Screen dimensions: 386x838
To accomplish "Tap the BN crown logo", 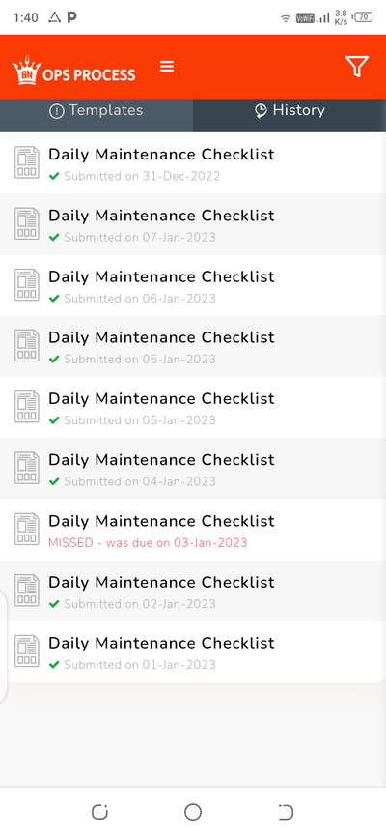I will [x=27, y=70].
